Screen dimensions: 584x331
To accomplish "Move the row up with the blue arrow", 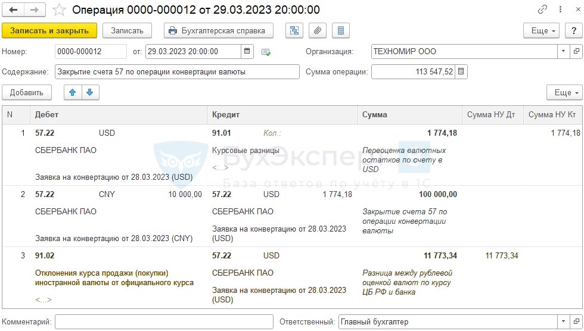I will (x=73, y=93).
